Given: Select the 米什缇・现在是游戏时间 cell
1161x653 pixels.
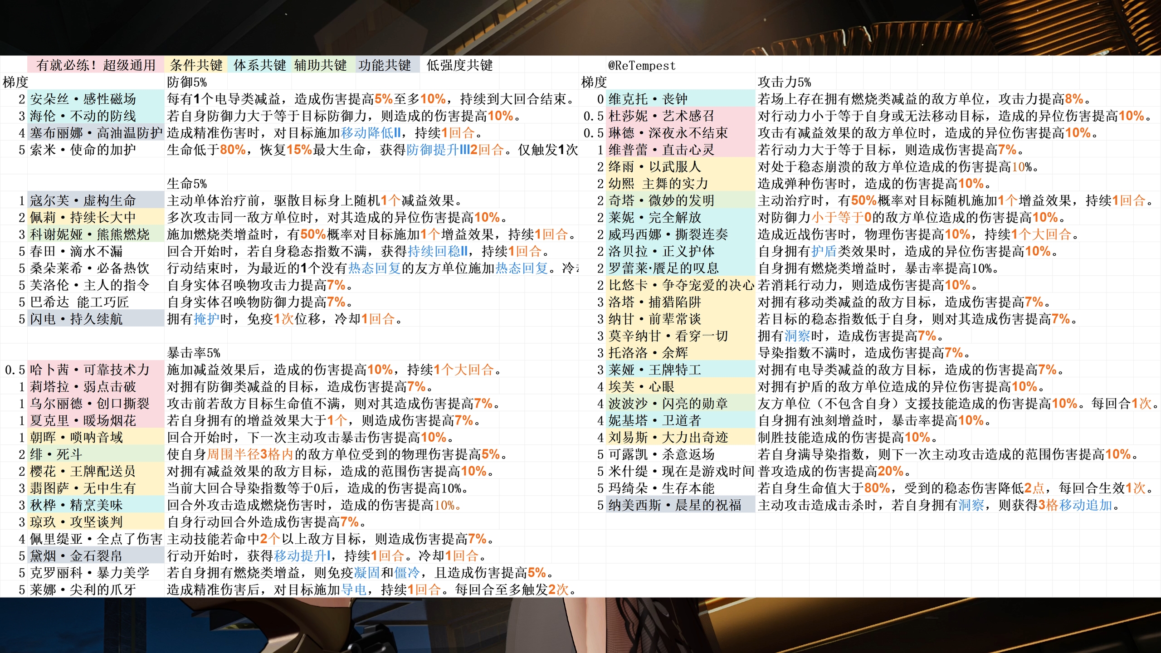Looking at the screenshot, I should pos(680,471).
